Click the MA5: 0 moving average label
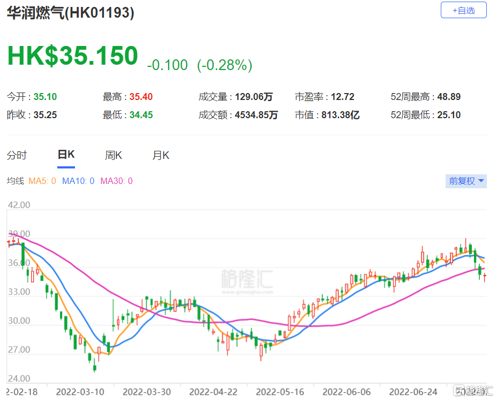The height and width of the screenshot is (400, 497). [x=42, y=181]
